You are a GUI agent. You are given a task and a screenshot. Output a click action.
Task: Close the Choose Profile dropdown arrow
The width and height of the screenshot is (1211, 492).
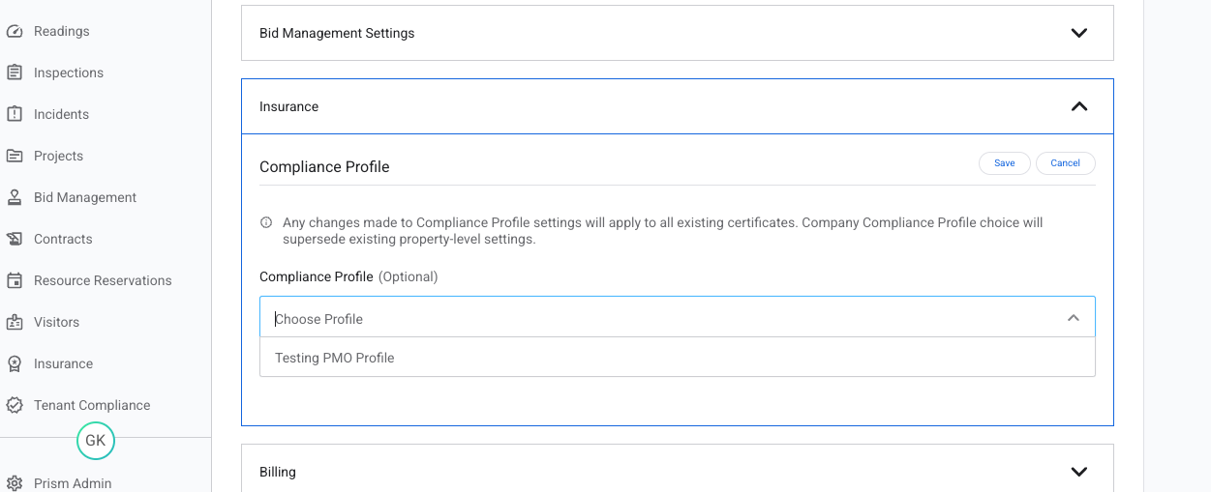pos(1073,318)
